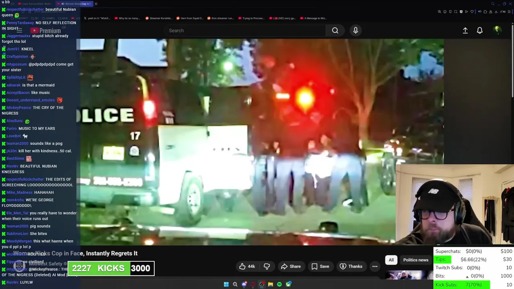The height and width of the screenshot is (289, 514).
Task: Start voice search with the microphone icon
Action: pos(355,31)
